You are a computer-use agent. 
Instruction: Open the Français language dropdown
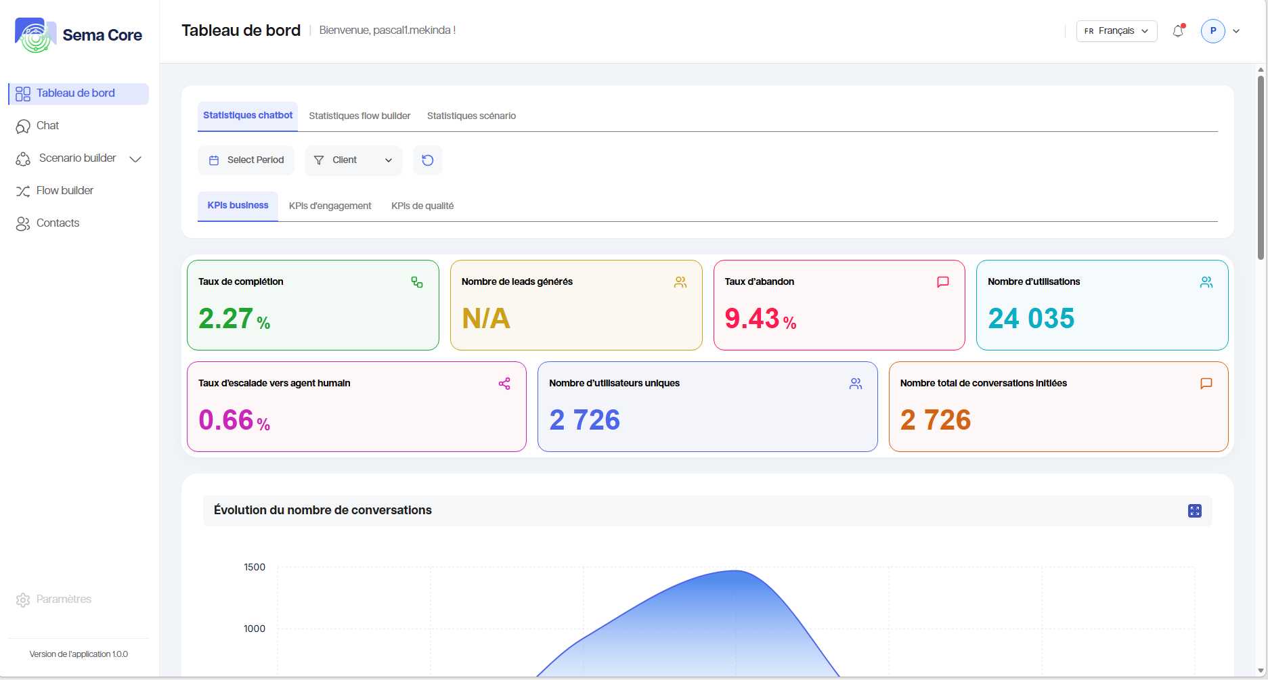click(x=1116, y=31)
